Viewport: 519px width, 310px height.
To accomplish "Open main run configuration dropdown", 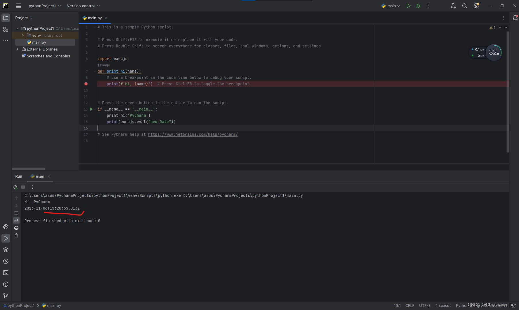I will point(390,6).
